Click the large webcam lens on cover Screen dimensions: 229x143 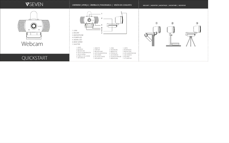coord(34,26)
